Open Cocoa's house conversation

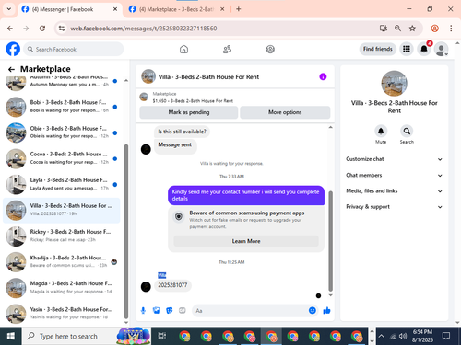click(62, 158)
